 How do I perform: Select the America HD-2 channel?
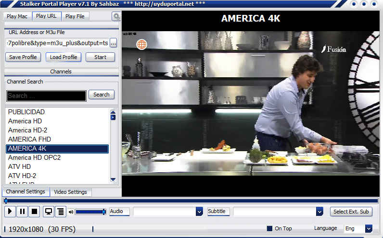point(57,130)
